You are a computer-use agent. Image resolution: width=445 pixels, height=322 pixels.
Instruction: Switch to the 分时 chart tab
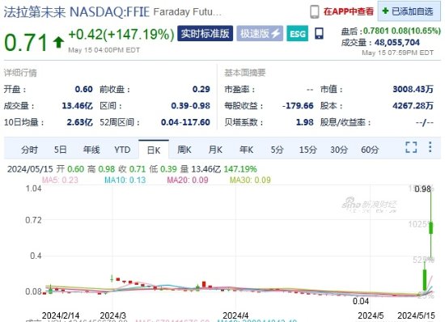click(x=29, y=150)
